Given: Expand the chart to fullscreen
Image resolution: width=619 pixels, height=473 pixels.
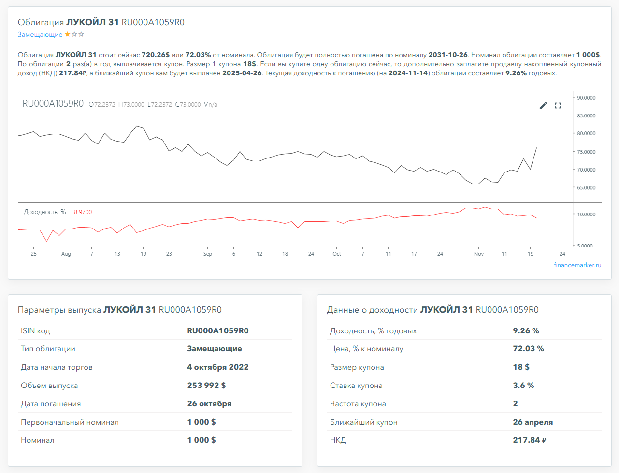Looking at the screenshot, I should [558, 105].
